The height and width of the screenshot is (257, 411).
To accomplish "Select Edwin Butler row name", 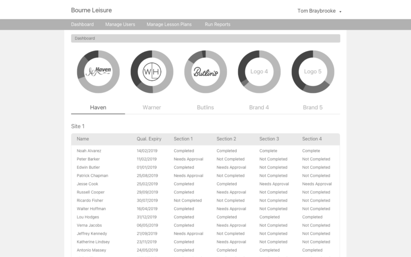I will (88, 167).
